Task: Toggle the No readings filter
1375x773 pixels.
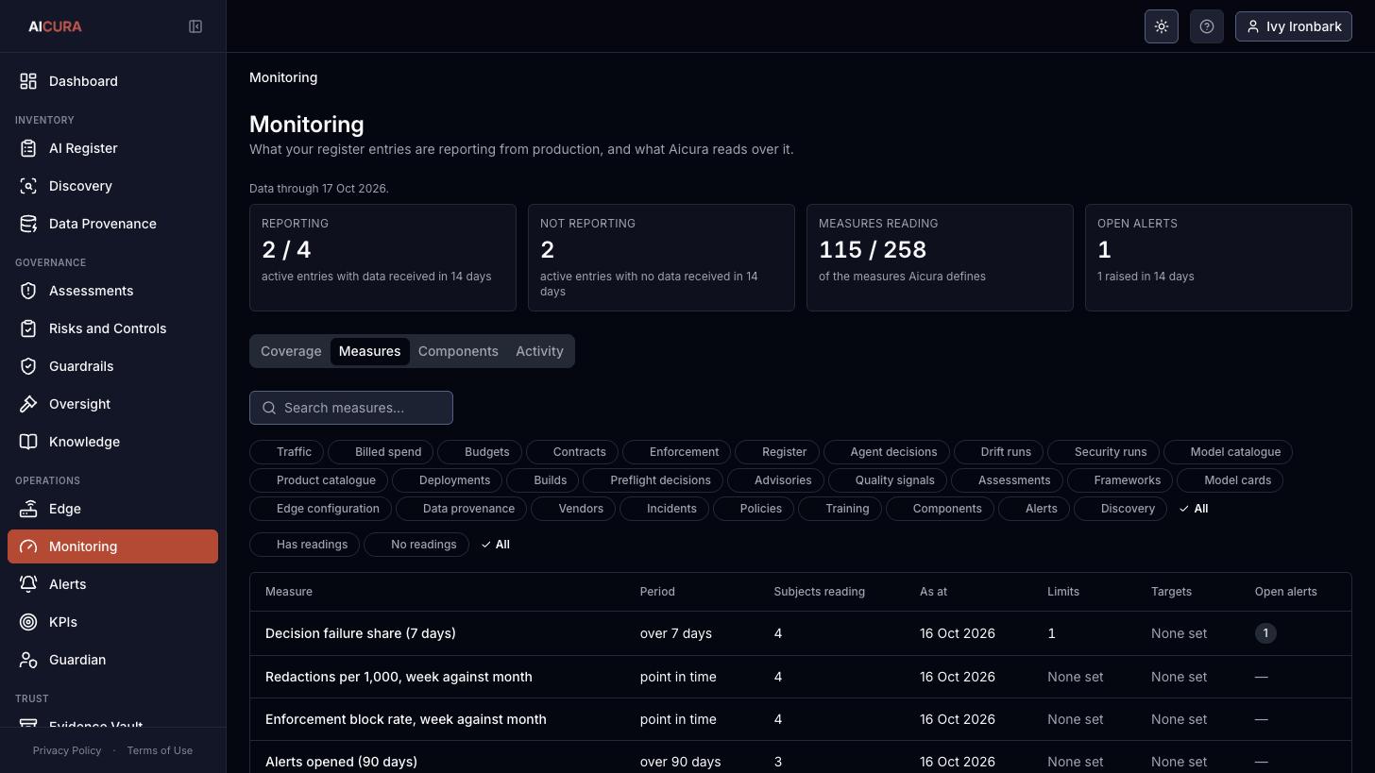Action: pyautogui.click(x=416, y=545)
